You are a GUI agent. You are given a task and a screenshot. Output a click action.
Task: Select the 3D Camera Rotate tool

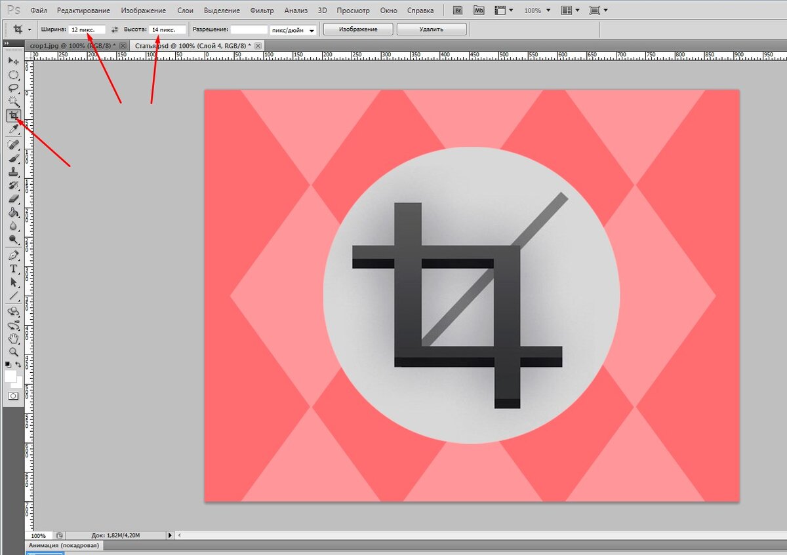(x=13, y=325)
